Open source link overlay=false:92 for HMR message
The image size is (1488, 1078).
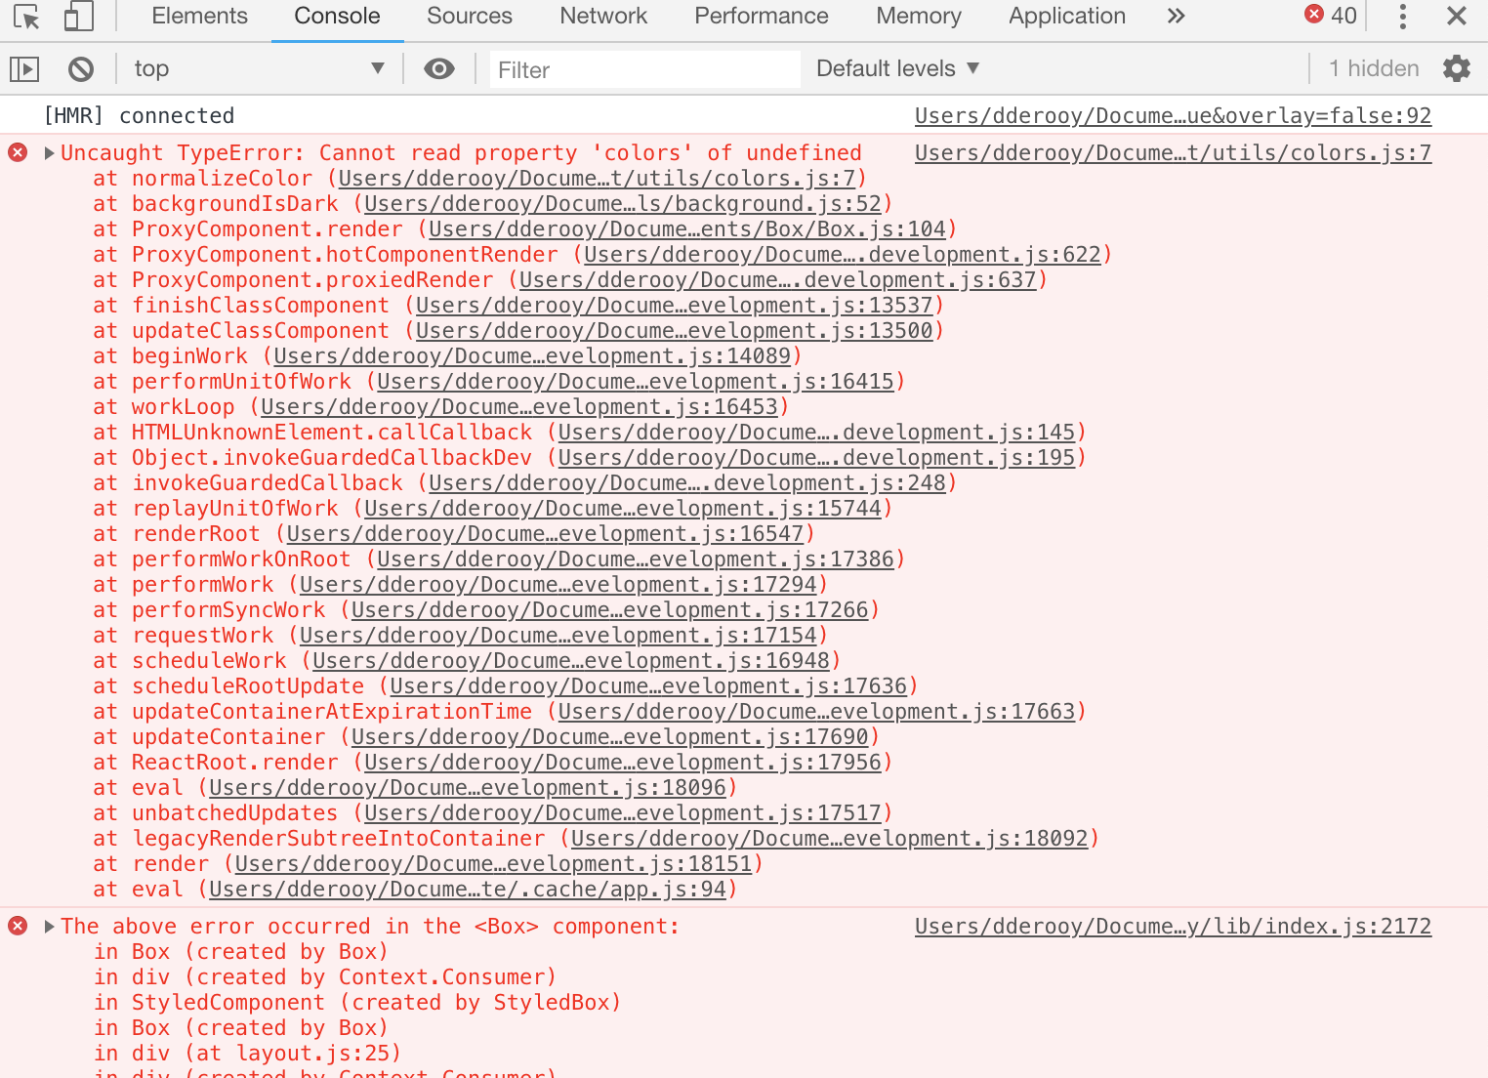pos(1173,115)
